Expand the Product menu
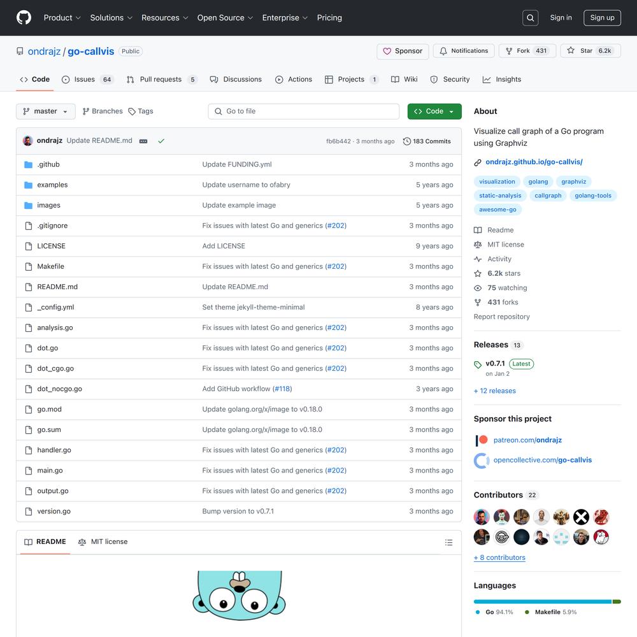 (62, 18)
